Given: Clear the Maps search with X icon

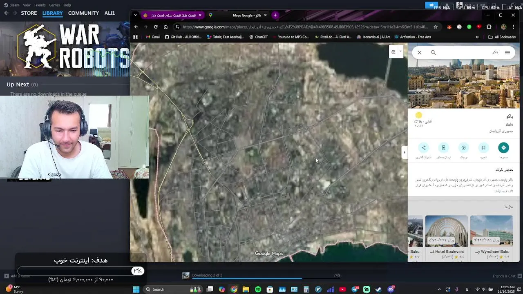Looking at the screenshot, I should 419,52.
